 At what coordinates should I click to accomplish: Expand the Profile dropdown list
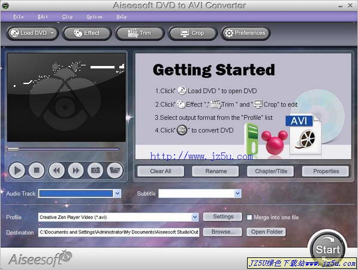click(195, 217)
